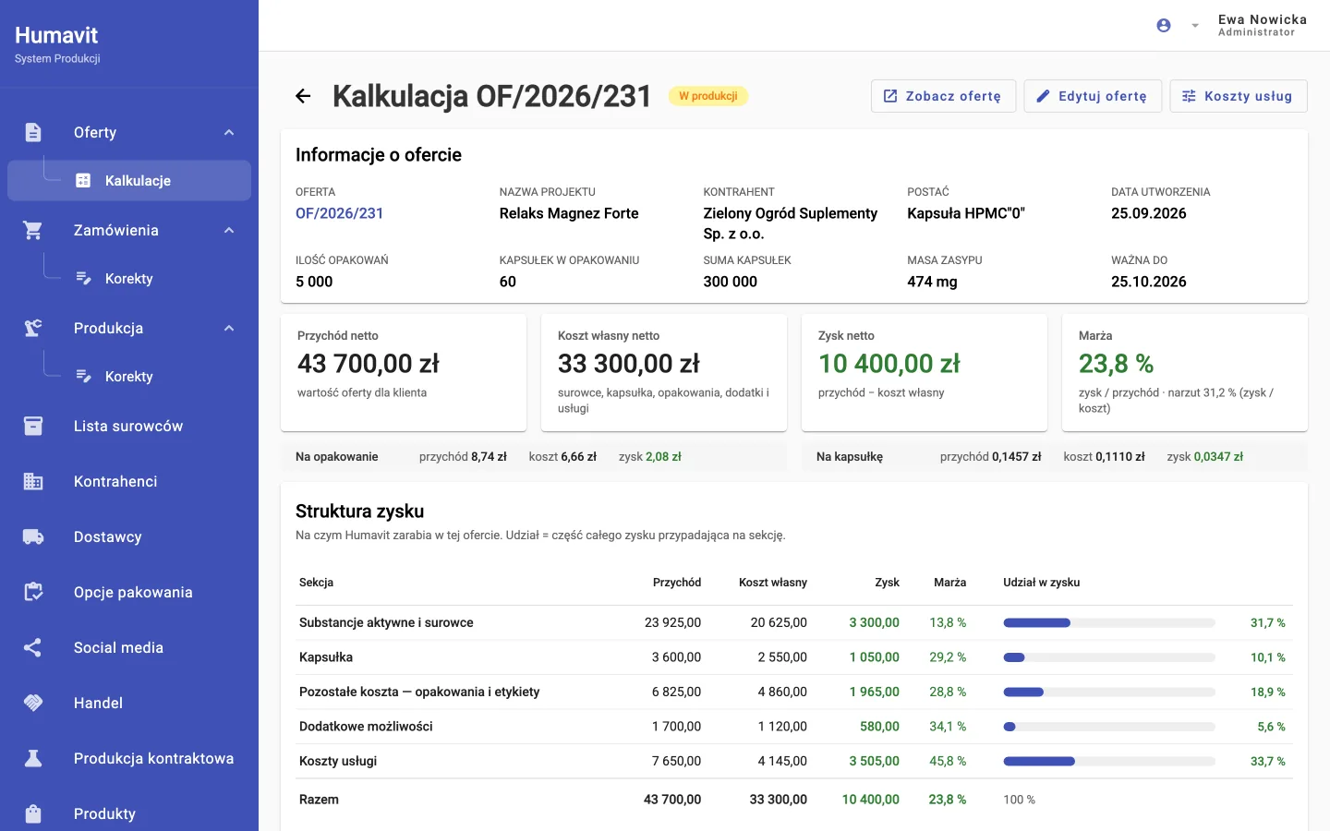Click the 45,8 % margin in Koszty usługi row
The width and height of the screenshot is (1330, 831).
pos(948,762)
